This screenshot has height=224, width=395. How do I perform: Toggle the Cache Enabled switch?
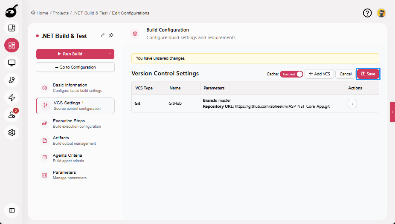[291, 74]
